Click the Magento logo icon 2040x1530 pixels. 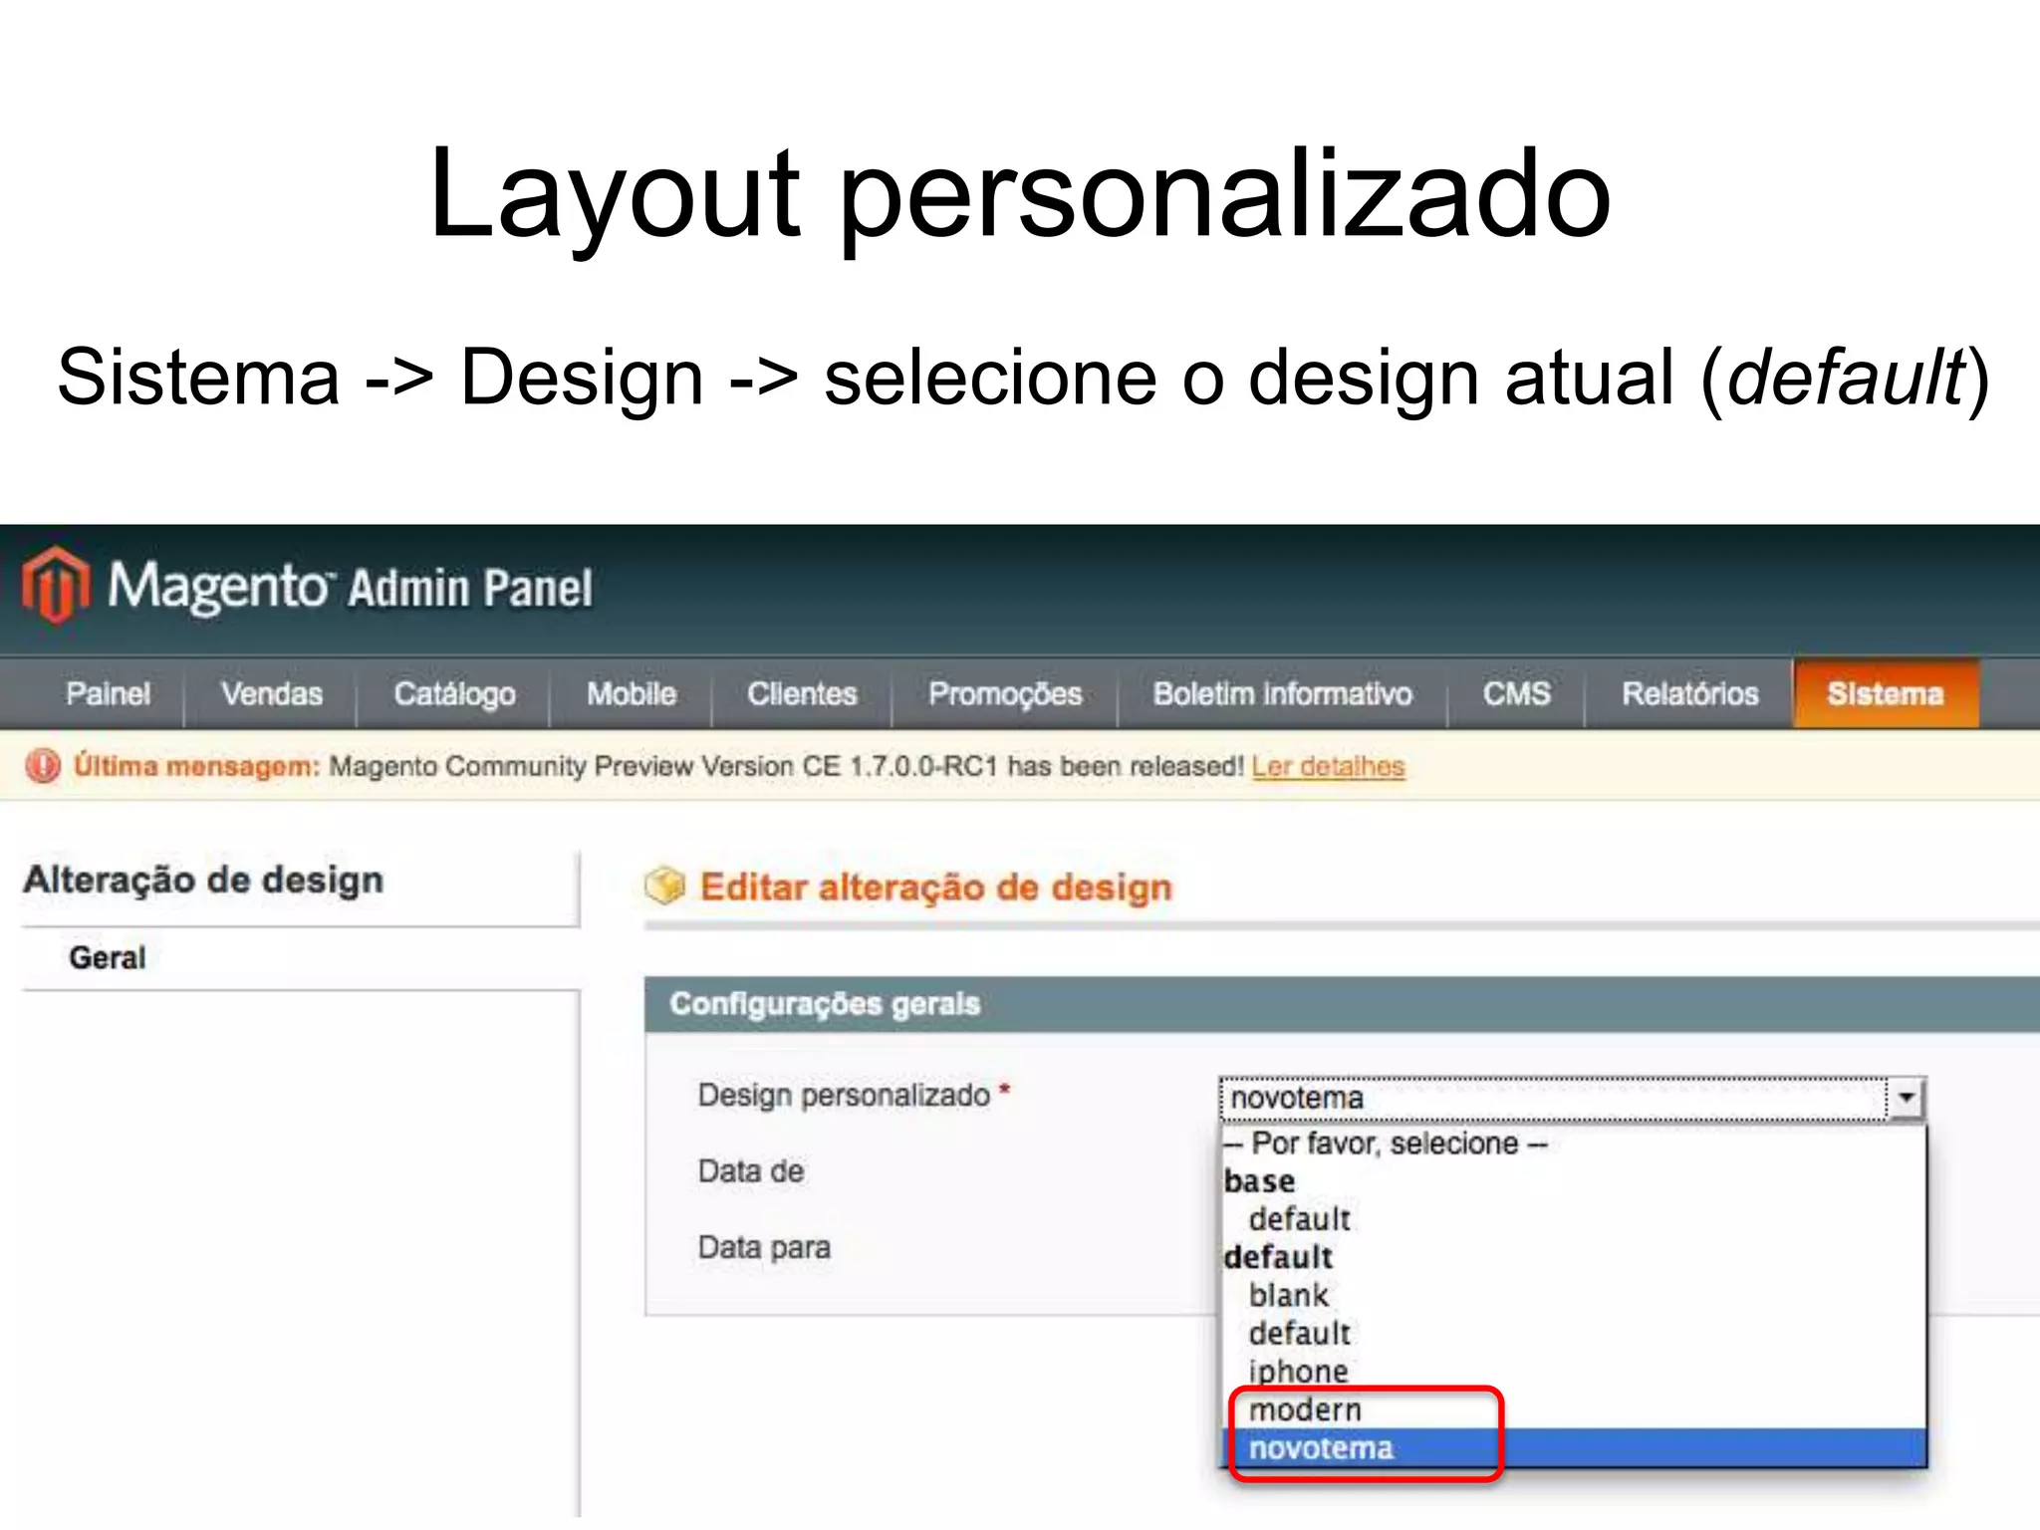(x=57, y=585)
